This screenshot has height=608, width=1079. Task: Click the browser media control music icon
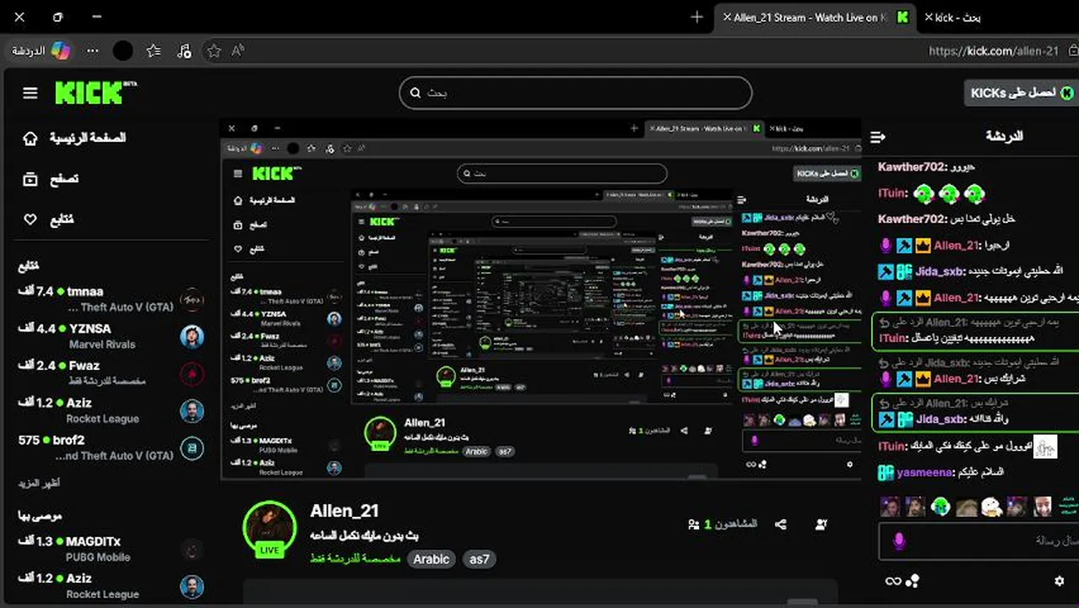pyautogui.click(x=184, y=51)
